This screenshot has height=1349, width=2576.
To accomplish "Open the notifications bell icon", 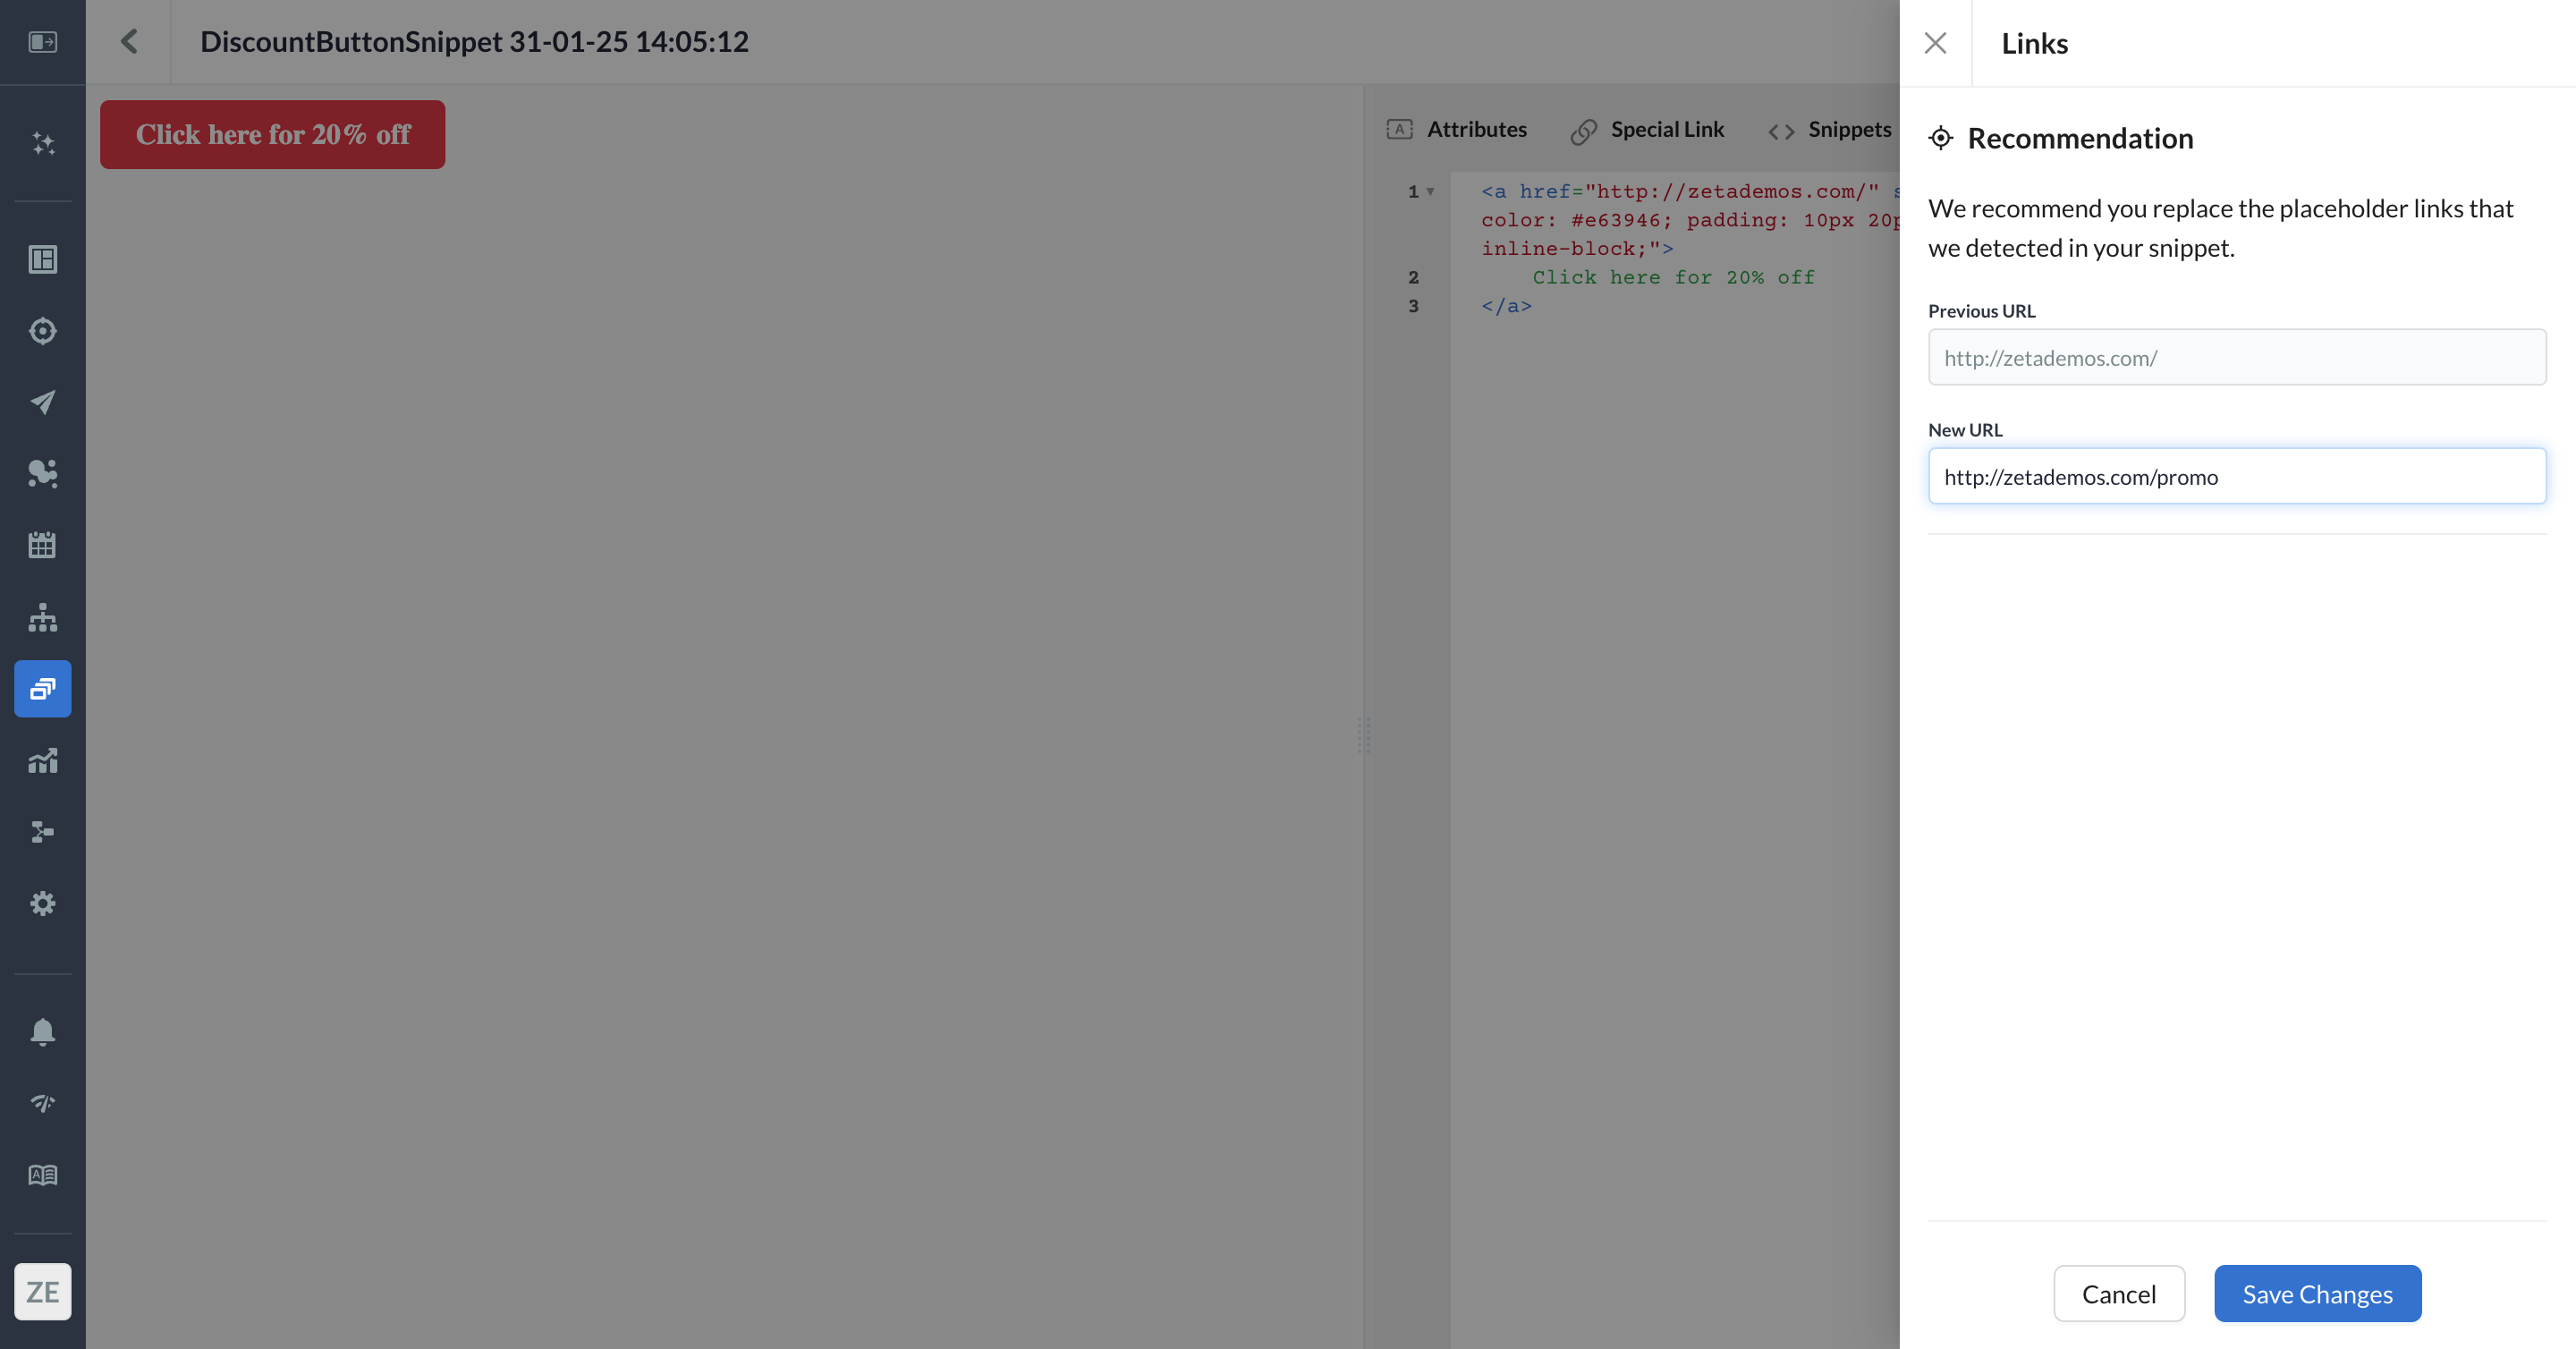I will (x=42, y=1031).
